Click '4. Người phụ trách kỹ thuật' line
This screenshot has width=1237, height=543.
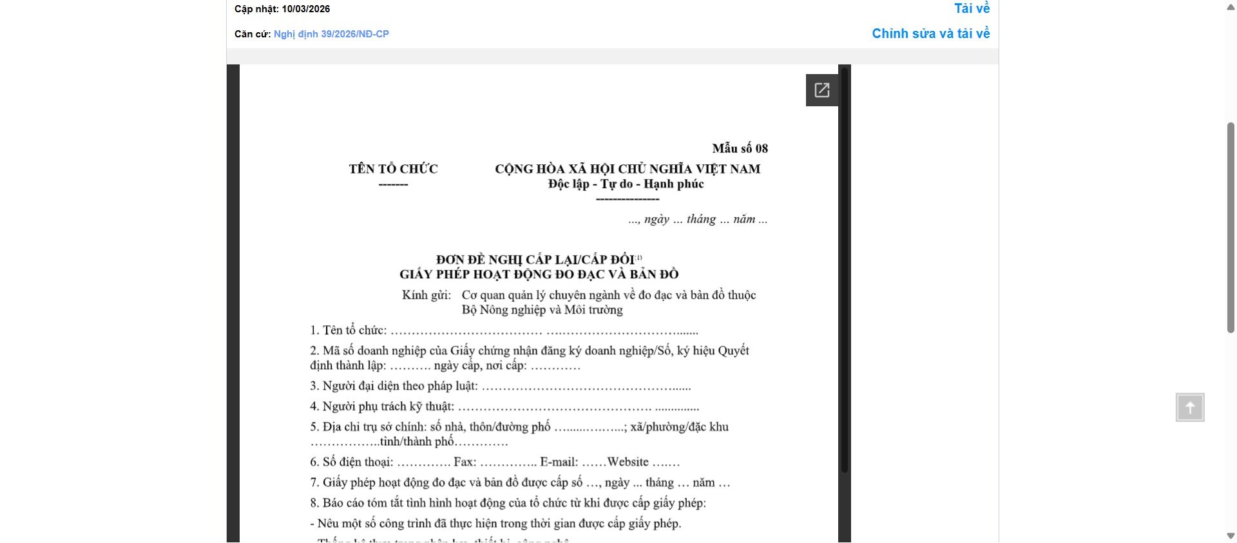tap(504, 407)
